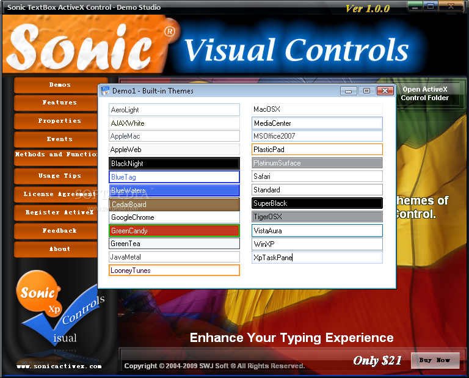Click the AeroLight themed textbox
Screen dimensions: 469x378
click(x=174, y=110)
